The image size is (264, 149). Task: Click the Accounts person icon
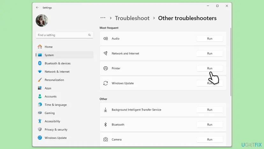tap(40, 96)
